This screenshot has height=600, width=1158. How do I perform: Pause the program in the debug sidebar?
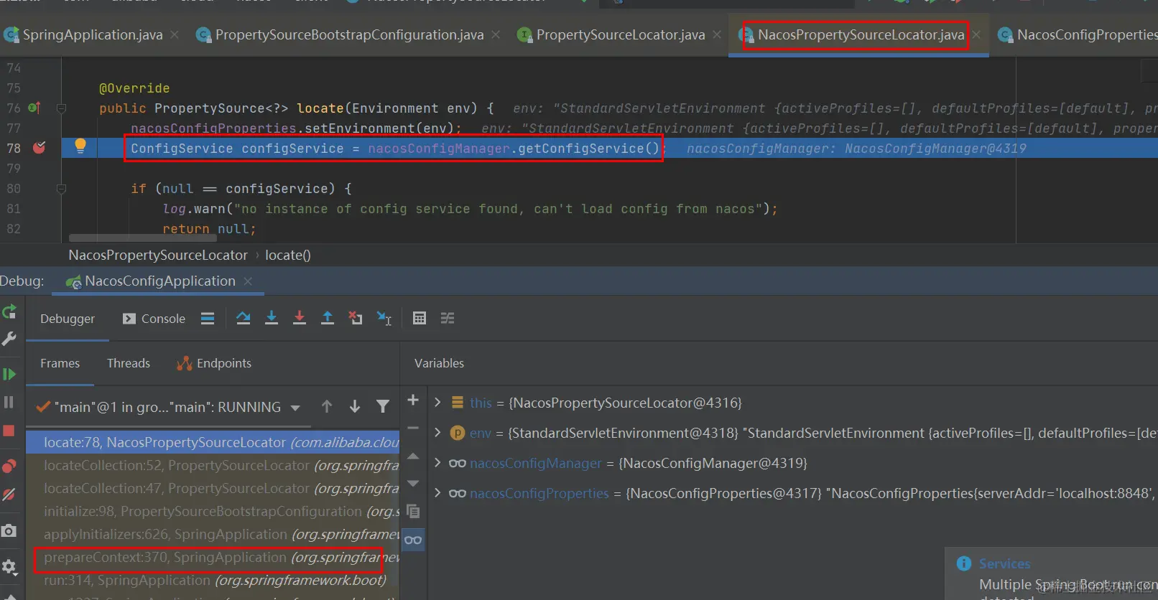[x=9, y=403]
